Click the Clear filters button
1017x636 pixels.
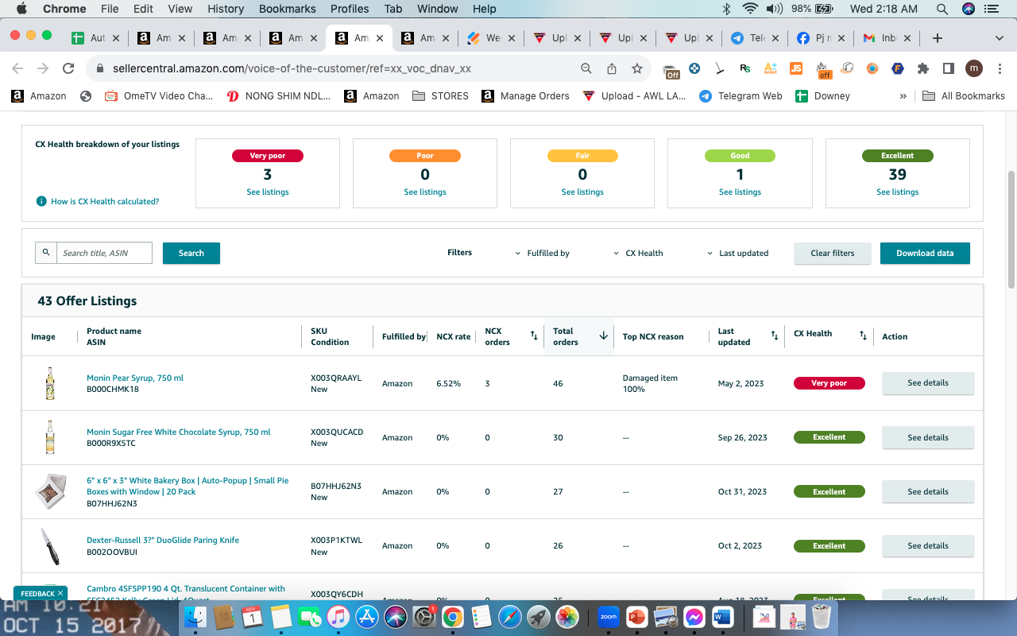pyautogui.click(x=833, y=253)
